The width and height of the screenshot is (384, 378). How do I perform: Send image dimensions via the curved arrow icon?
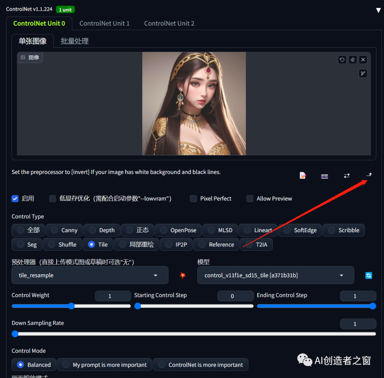point(369,175)
